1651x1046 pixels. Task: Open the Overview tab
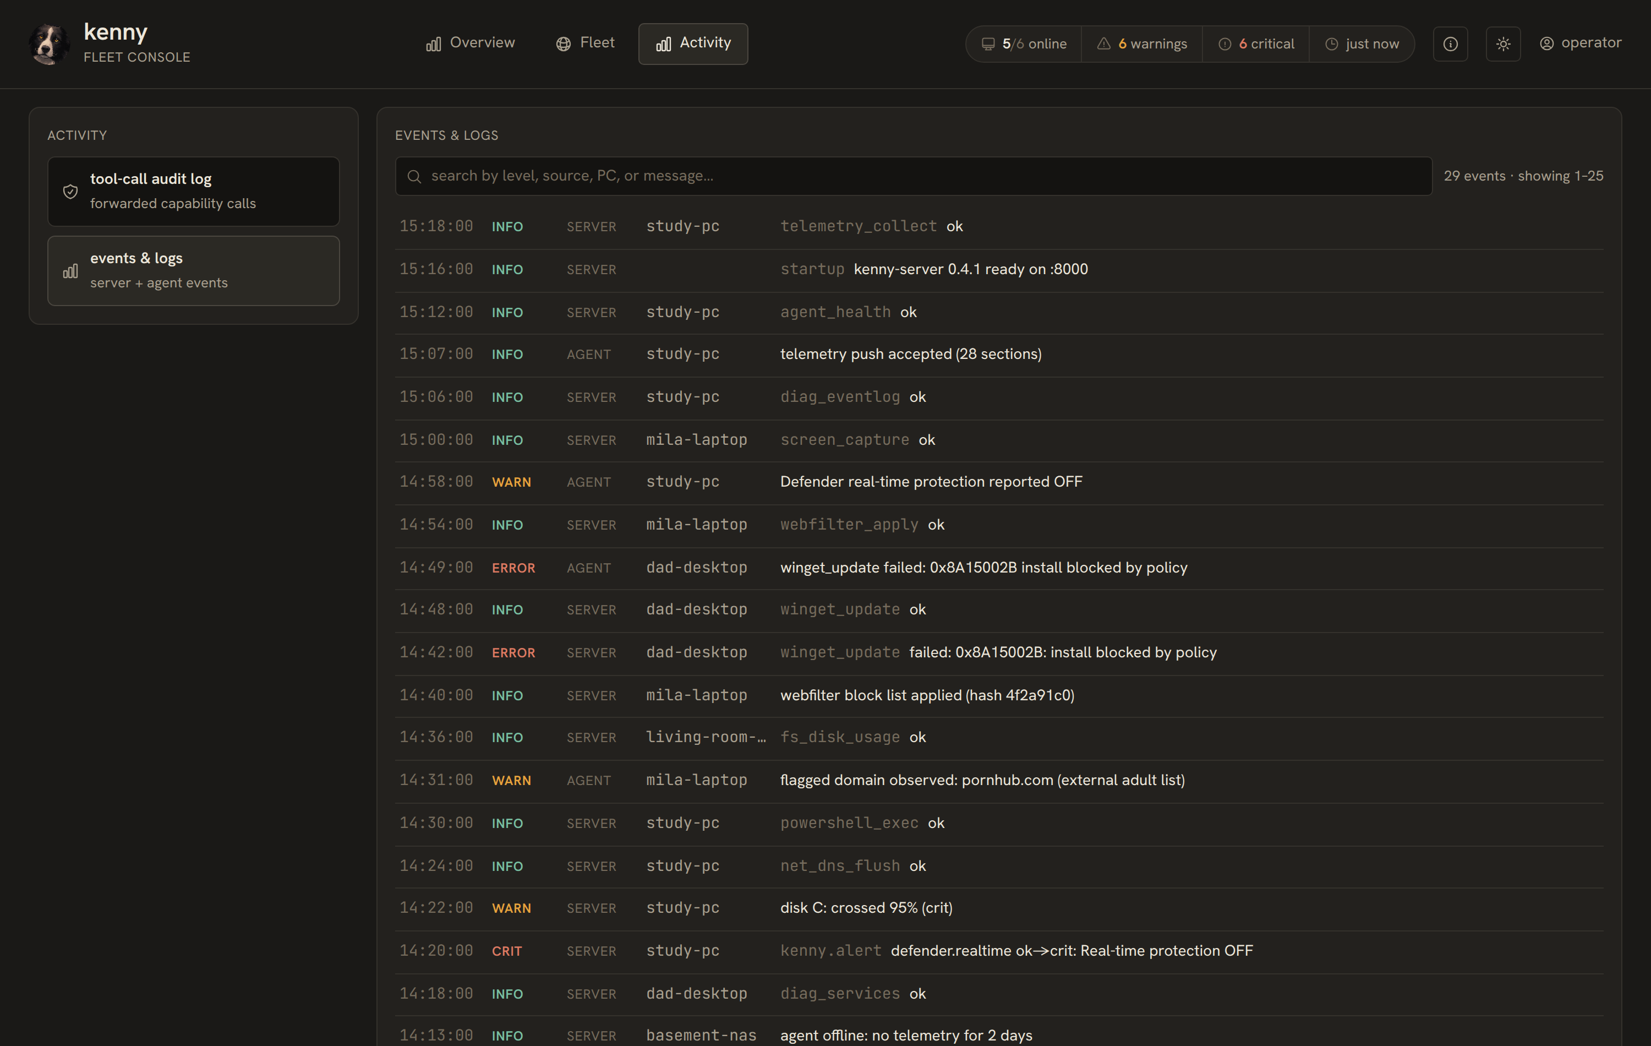click(x=471, y=43)
